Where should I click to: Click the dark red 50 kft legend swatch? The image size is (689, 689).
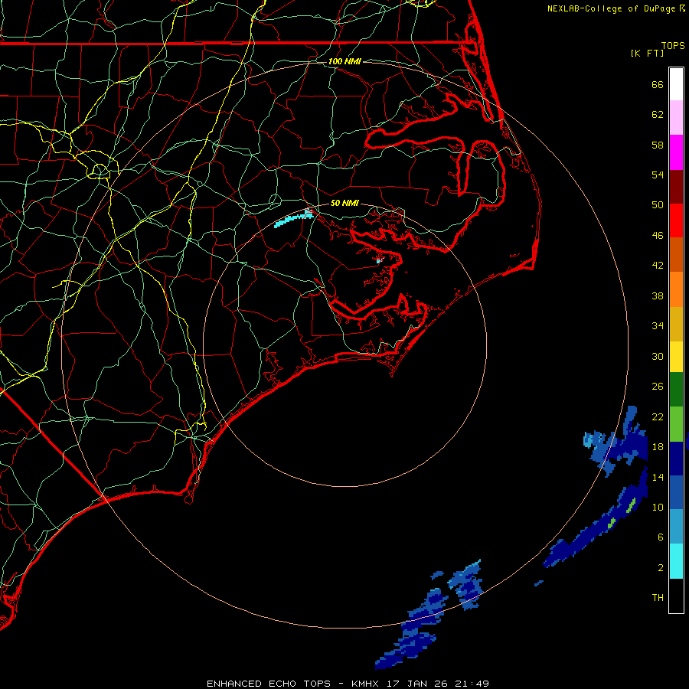coord(676,187)
